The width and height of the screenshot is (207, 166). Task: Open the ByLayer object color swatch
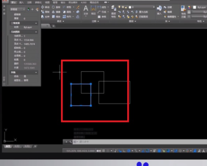click(195, 7)
